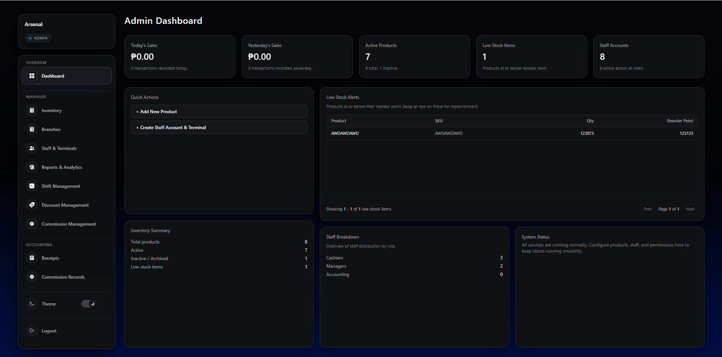Click Prev in low-stock pagination

pyautogui.click(x=648, y=209)
